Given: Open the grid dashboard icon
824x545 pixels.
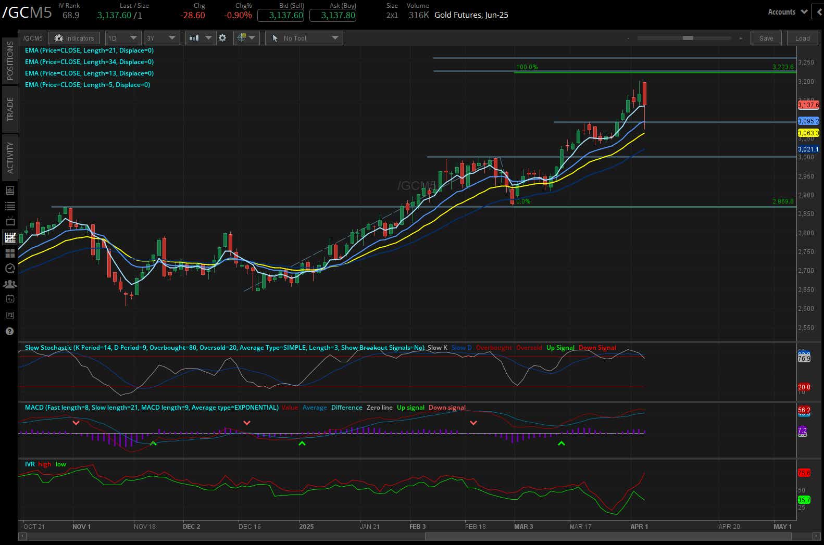Looking at the screenshot, I should (10, 253).
